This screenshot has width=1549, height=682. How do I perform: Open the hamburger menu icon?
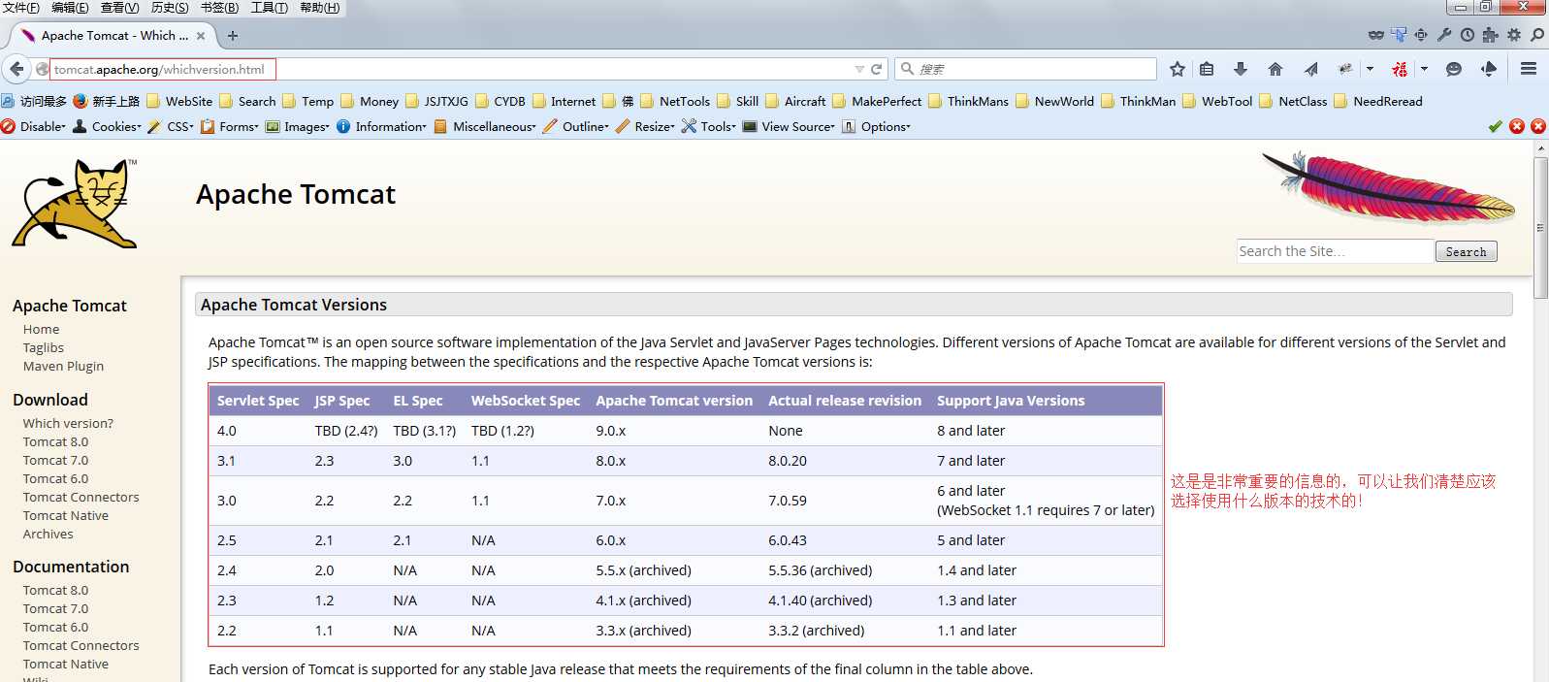pyautogui.click(x=1529, y=69)
